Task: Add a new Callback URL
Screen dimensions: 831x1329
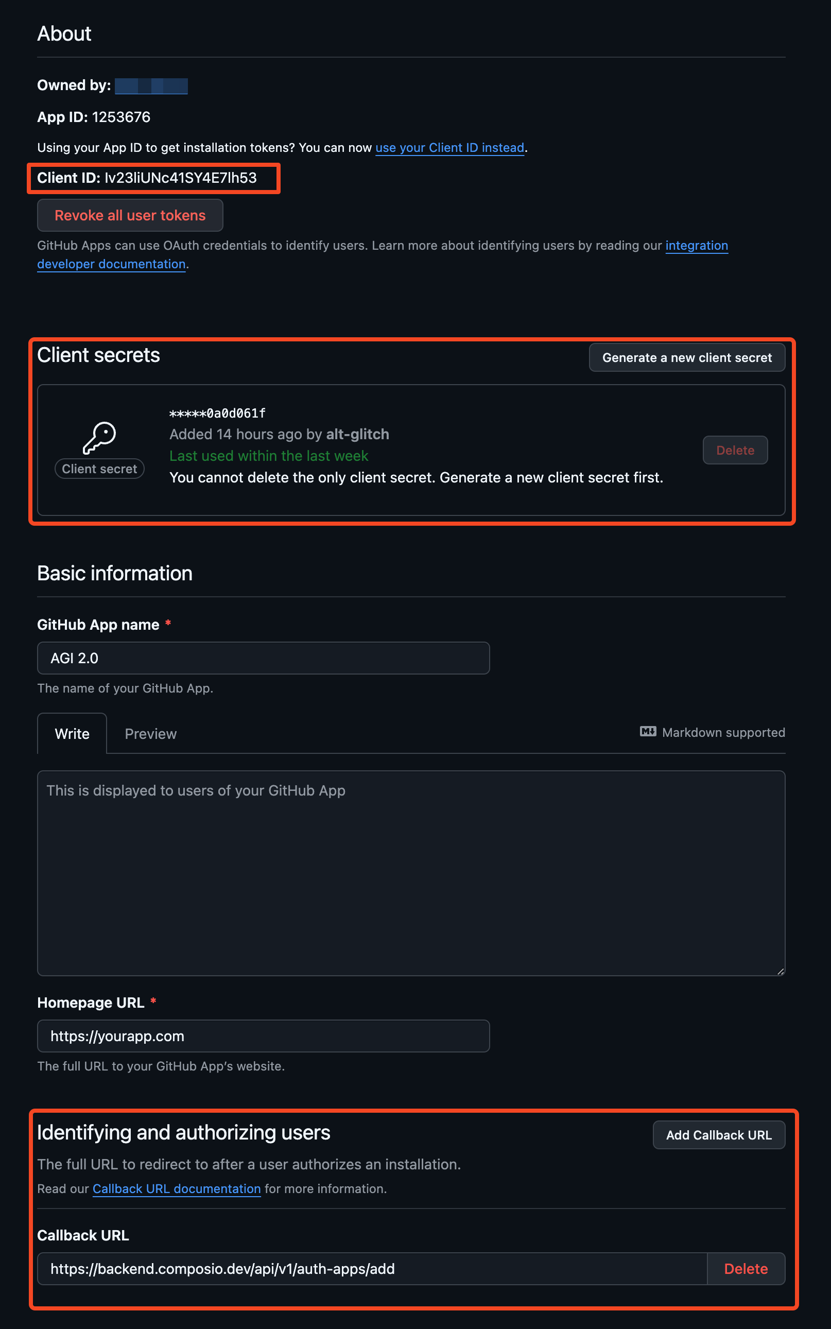Action: pyautogui.click(x=719, y=1134)
